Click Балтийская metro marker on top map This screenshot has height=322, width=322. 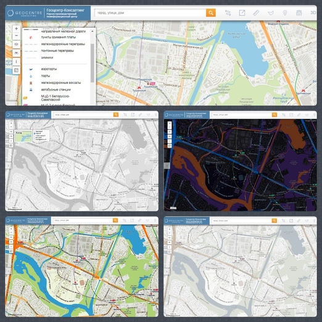(303, 91)
